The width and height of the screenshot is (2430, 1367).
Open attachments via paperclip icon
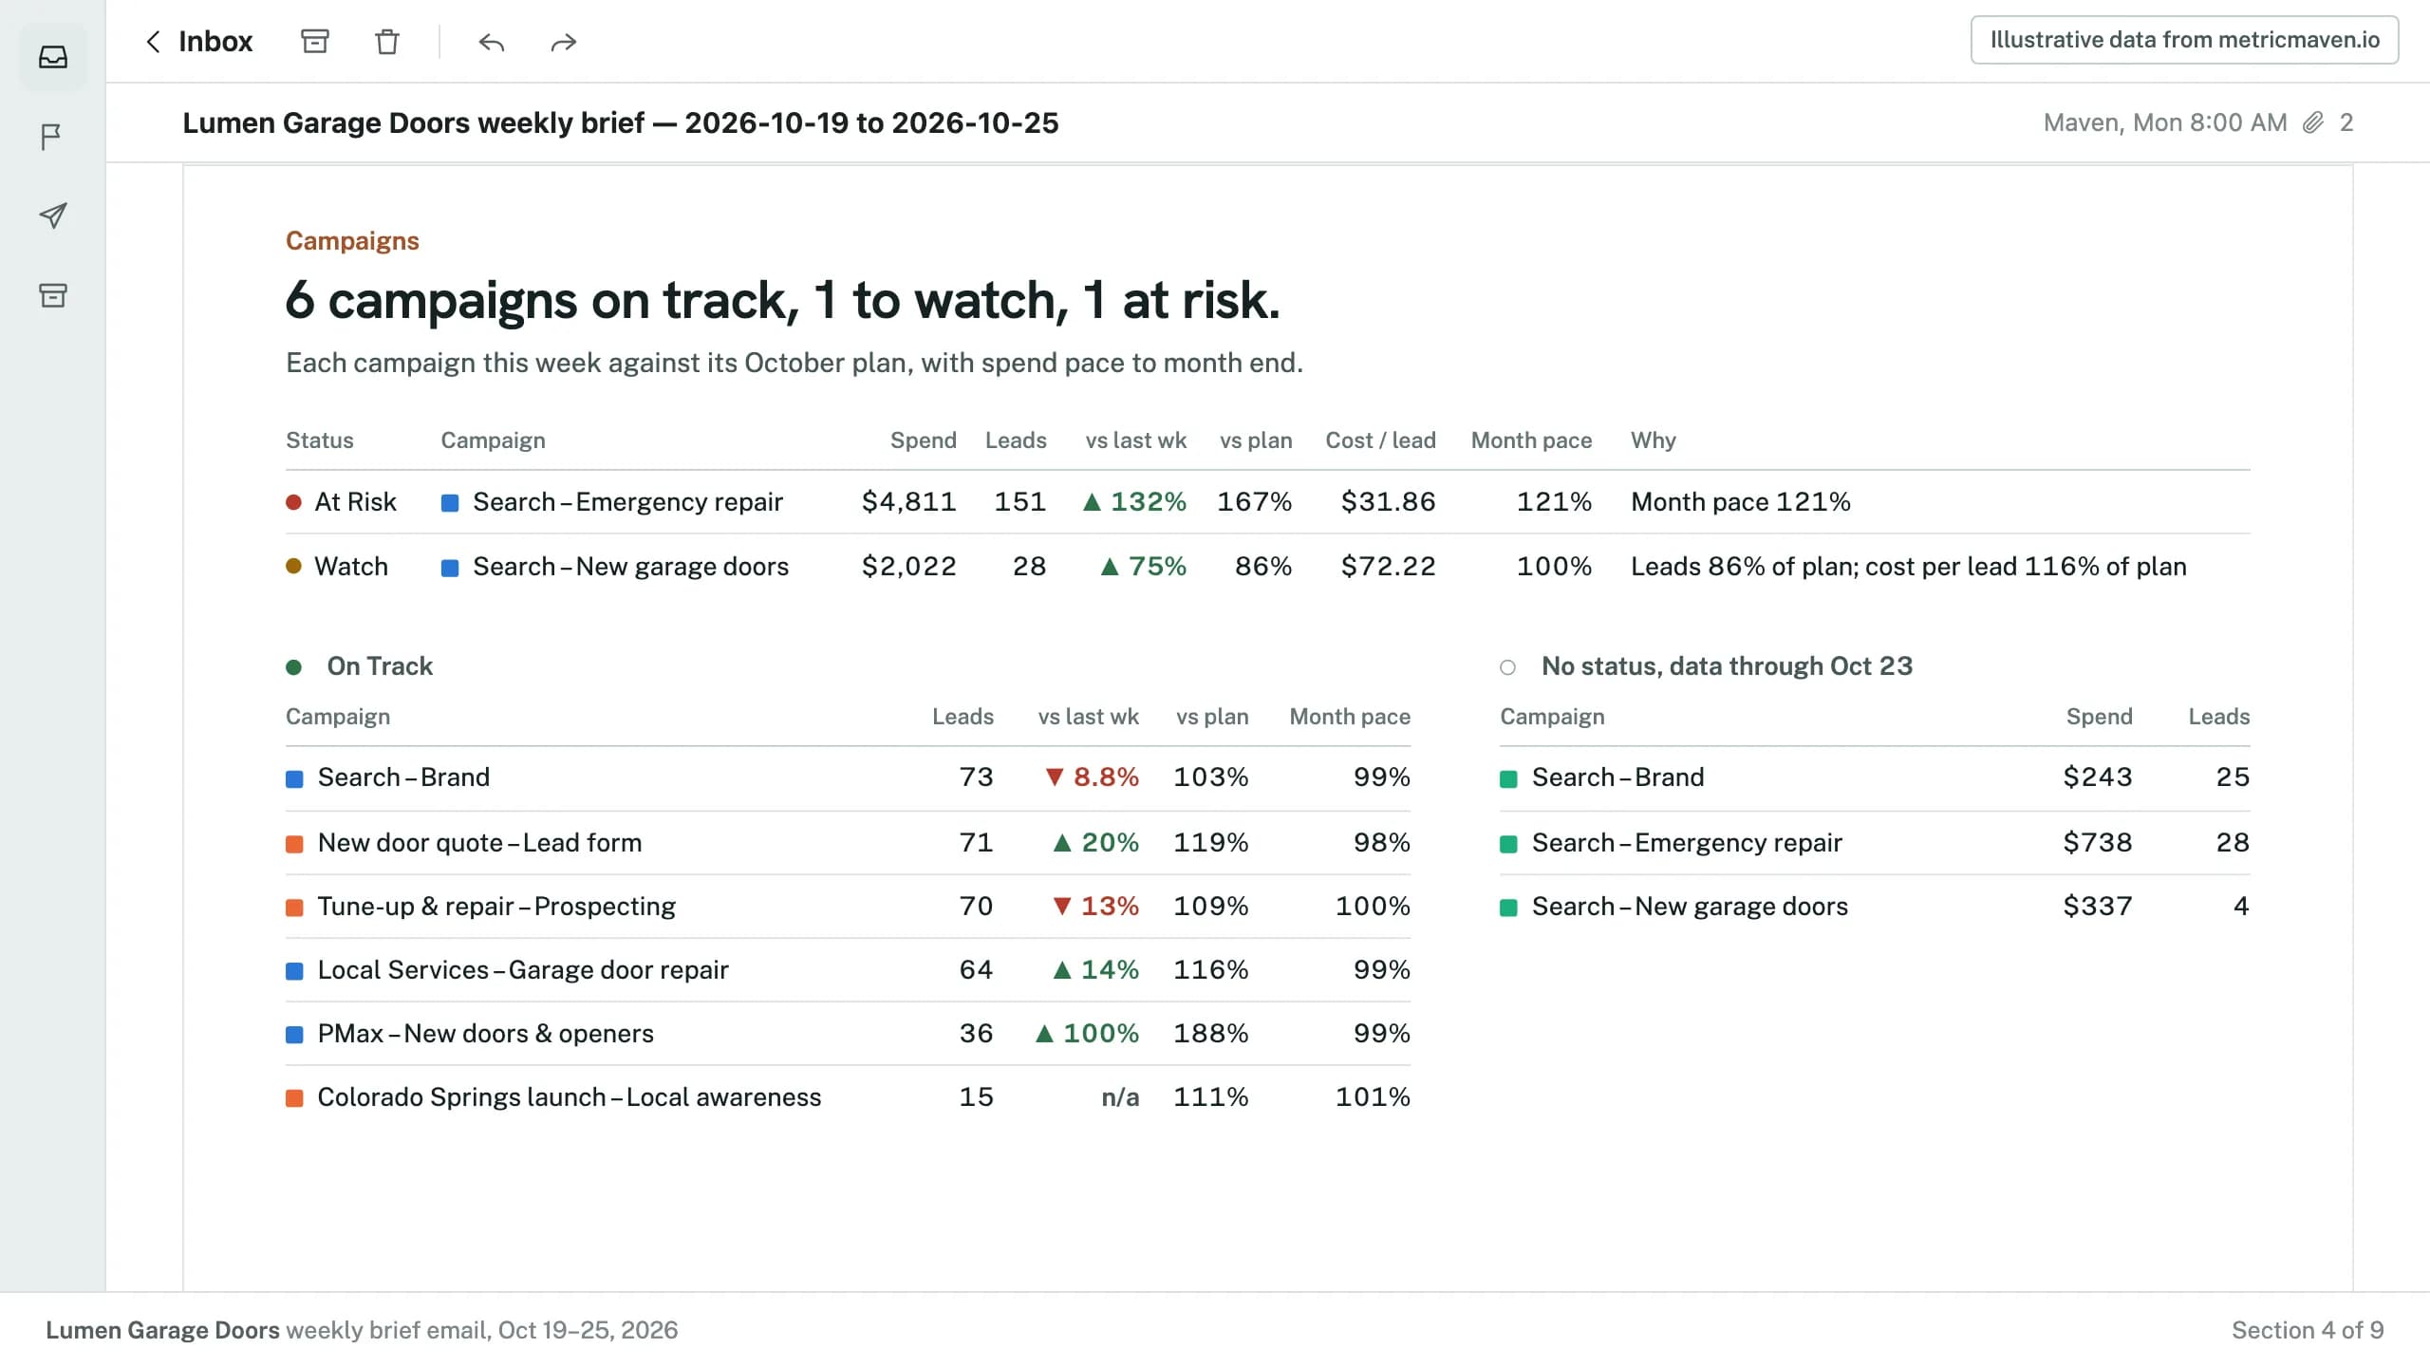coord(2313,122)
